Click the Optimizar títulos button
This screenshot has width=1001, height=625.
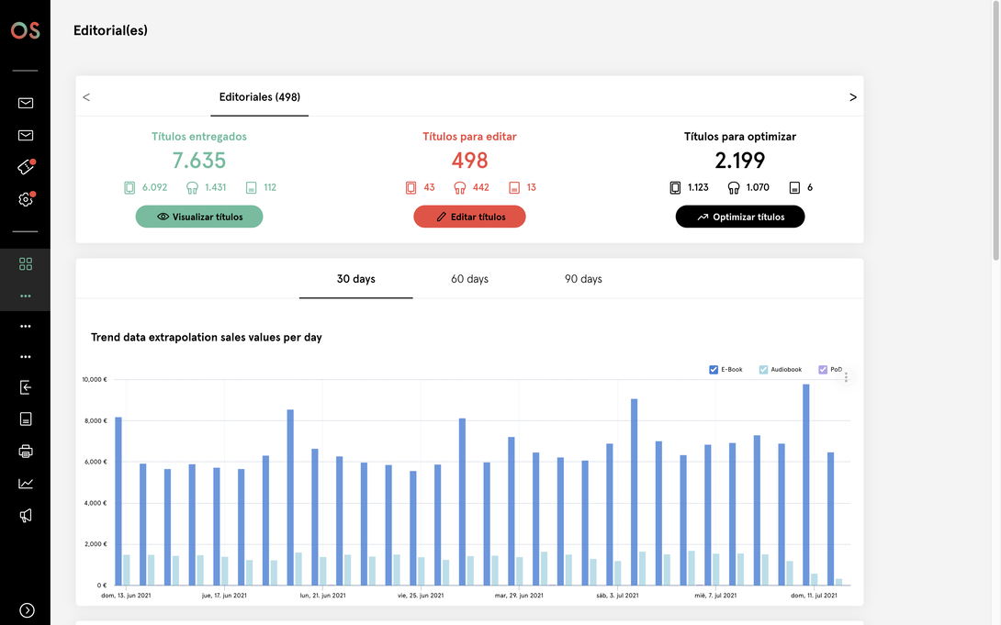(740, 217)
